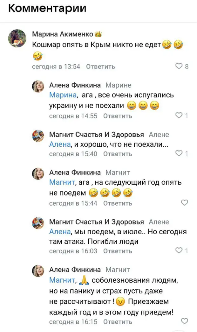The image size is (197, 332).
Task: Tap the heart on the 16:03 comment
Action: click(x=180, y=251)
